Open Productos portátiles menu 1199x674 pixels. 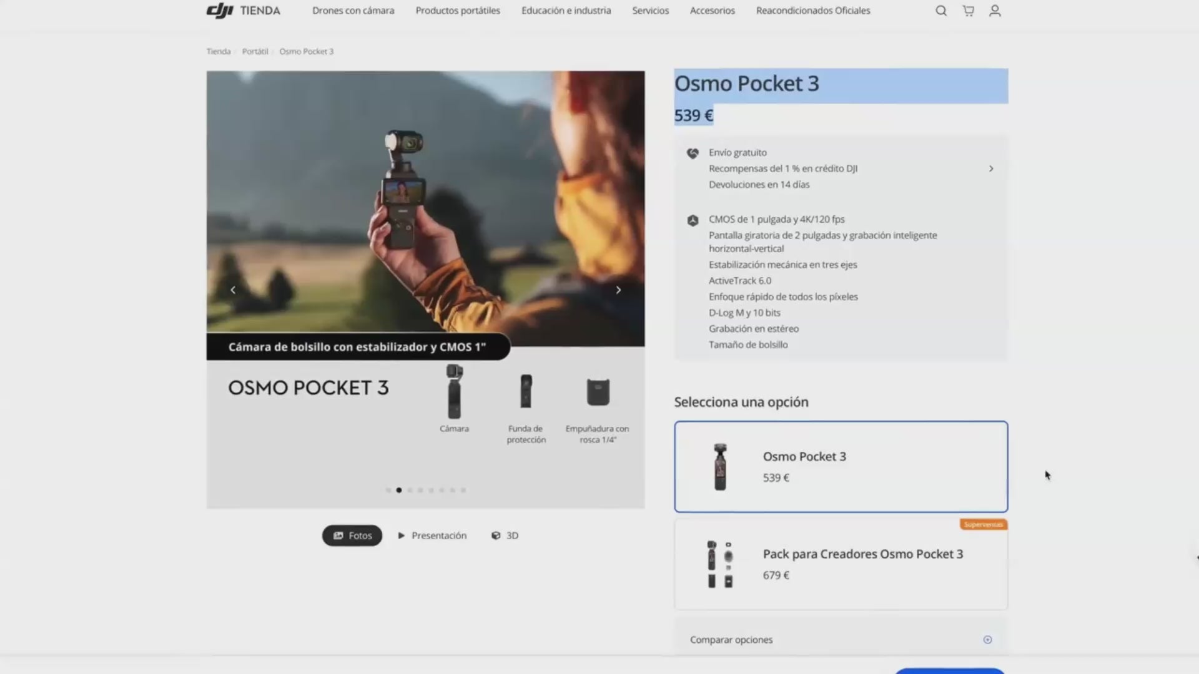pyautogui.click(x=458, y=11)
